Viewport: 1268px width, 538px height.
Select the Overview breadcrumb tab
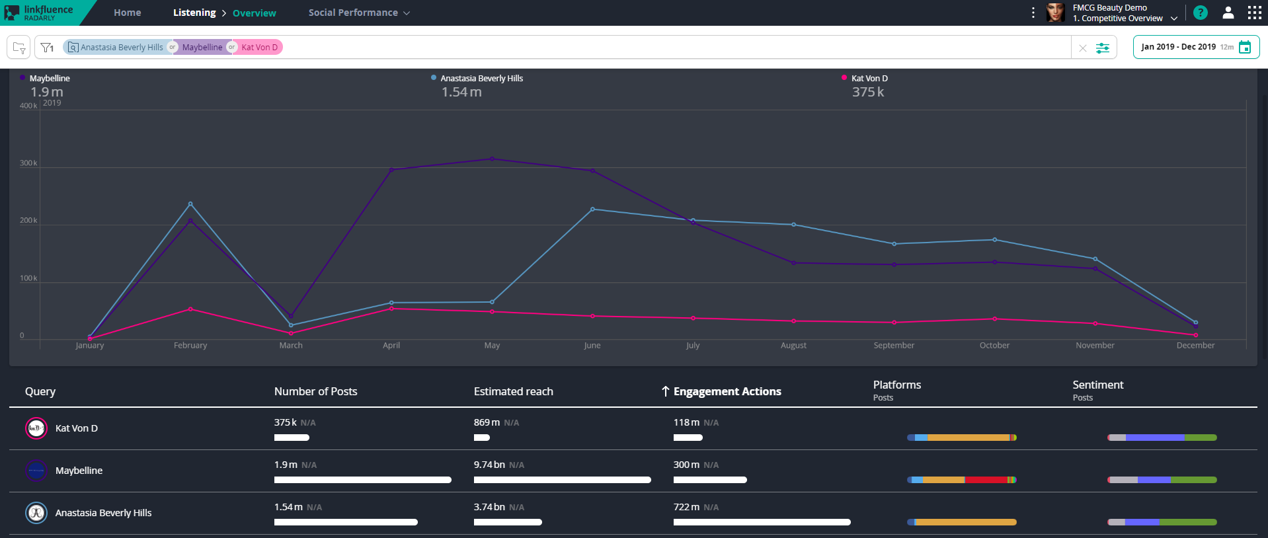point(255,13)
